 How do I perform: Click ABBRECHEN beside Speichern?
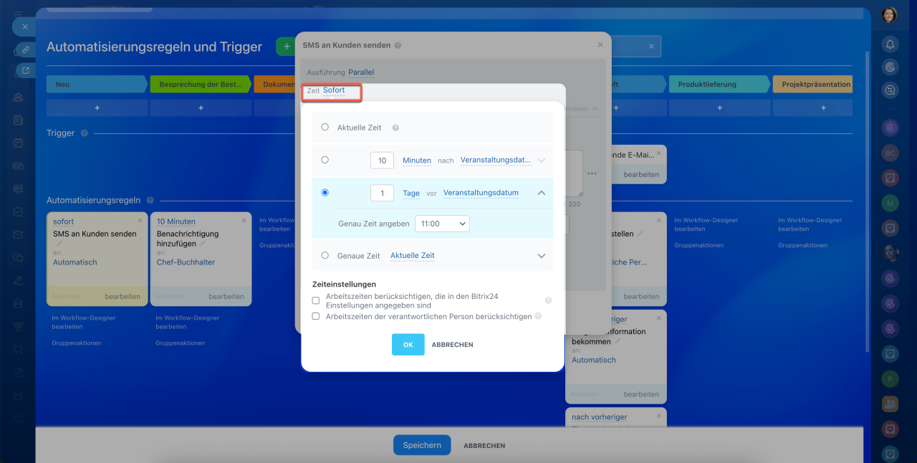(484, 446)
